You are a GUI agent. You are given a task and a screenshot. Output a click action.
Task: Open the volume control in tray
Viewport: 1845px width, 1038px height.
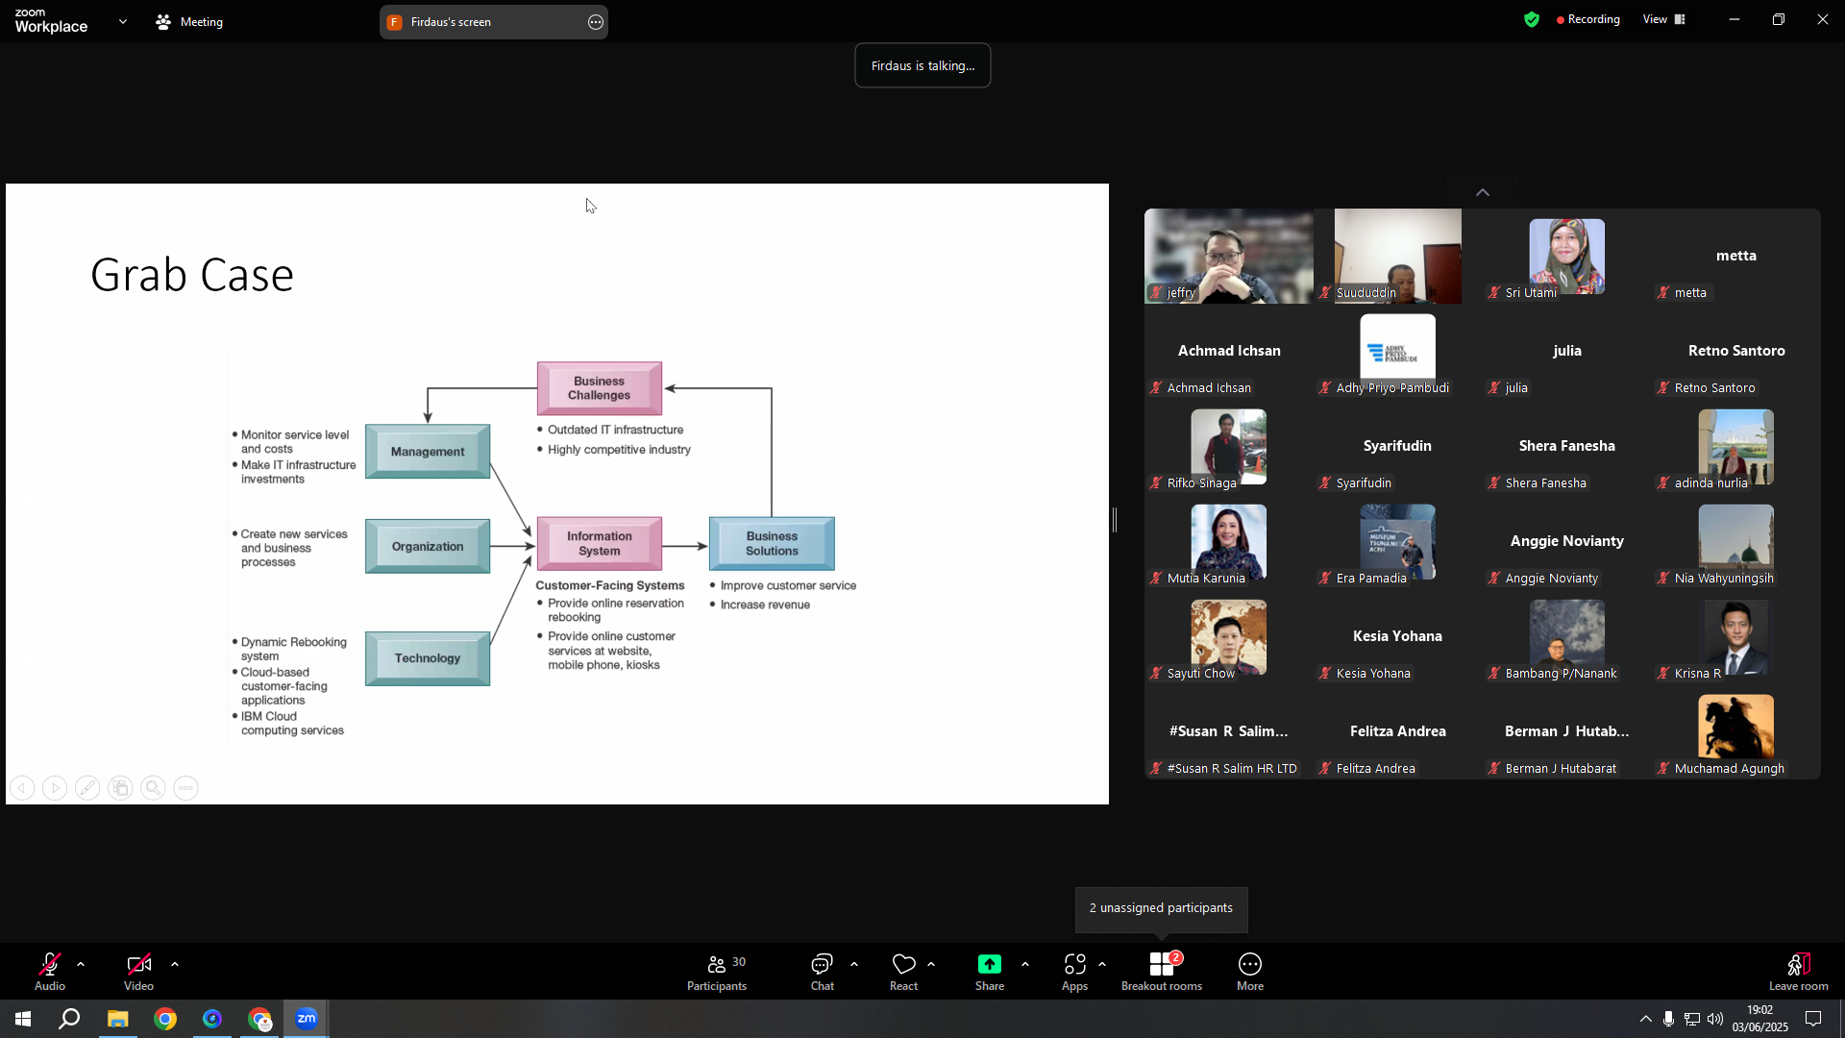(1715, 1019)
